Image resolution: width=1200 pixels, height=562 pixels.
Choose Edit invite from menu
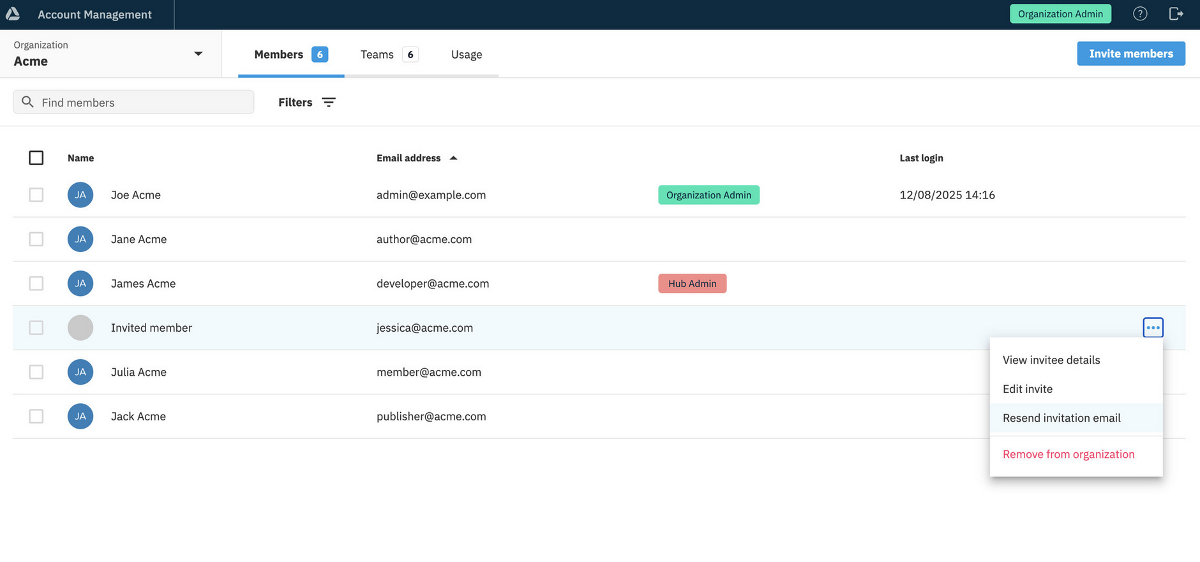pos(1076,389)
